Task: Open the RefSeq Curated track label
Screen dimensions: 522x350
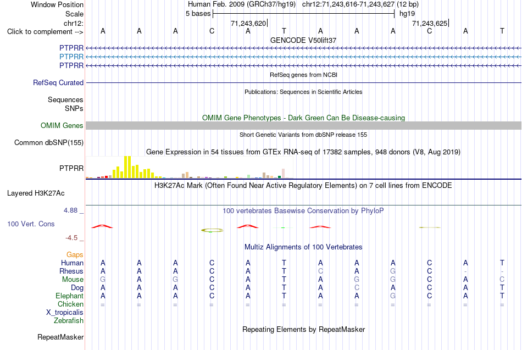Action: 58,82
